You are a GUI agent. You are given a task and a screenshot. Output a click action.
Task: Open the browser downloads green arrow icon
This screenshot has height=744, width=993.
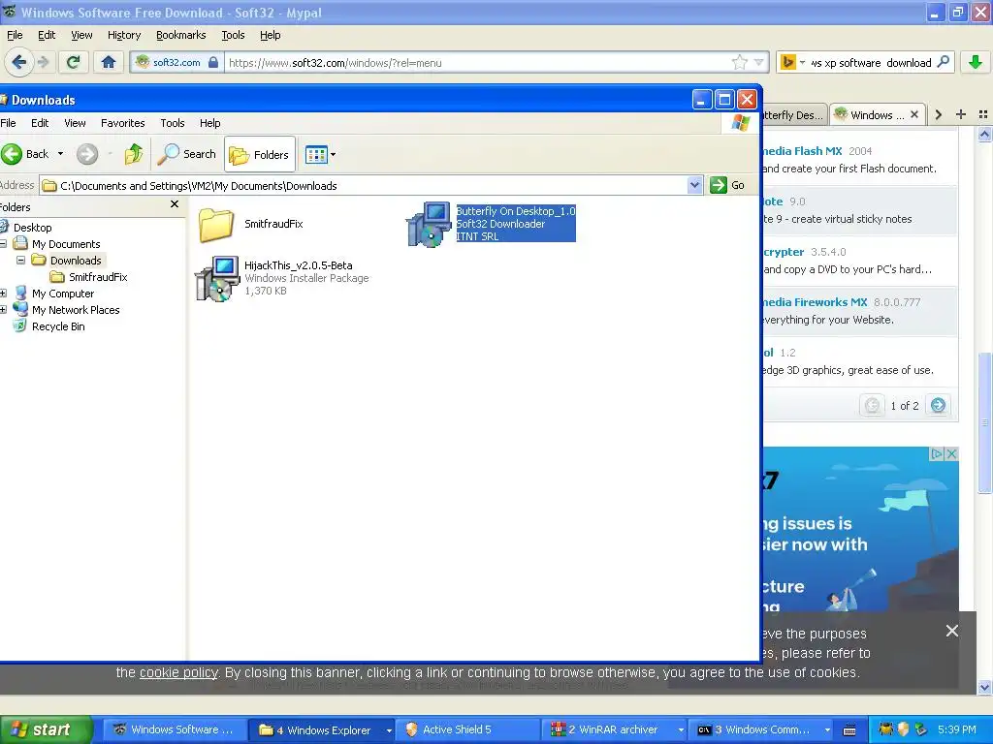(x=976, y=62)
